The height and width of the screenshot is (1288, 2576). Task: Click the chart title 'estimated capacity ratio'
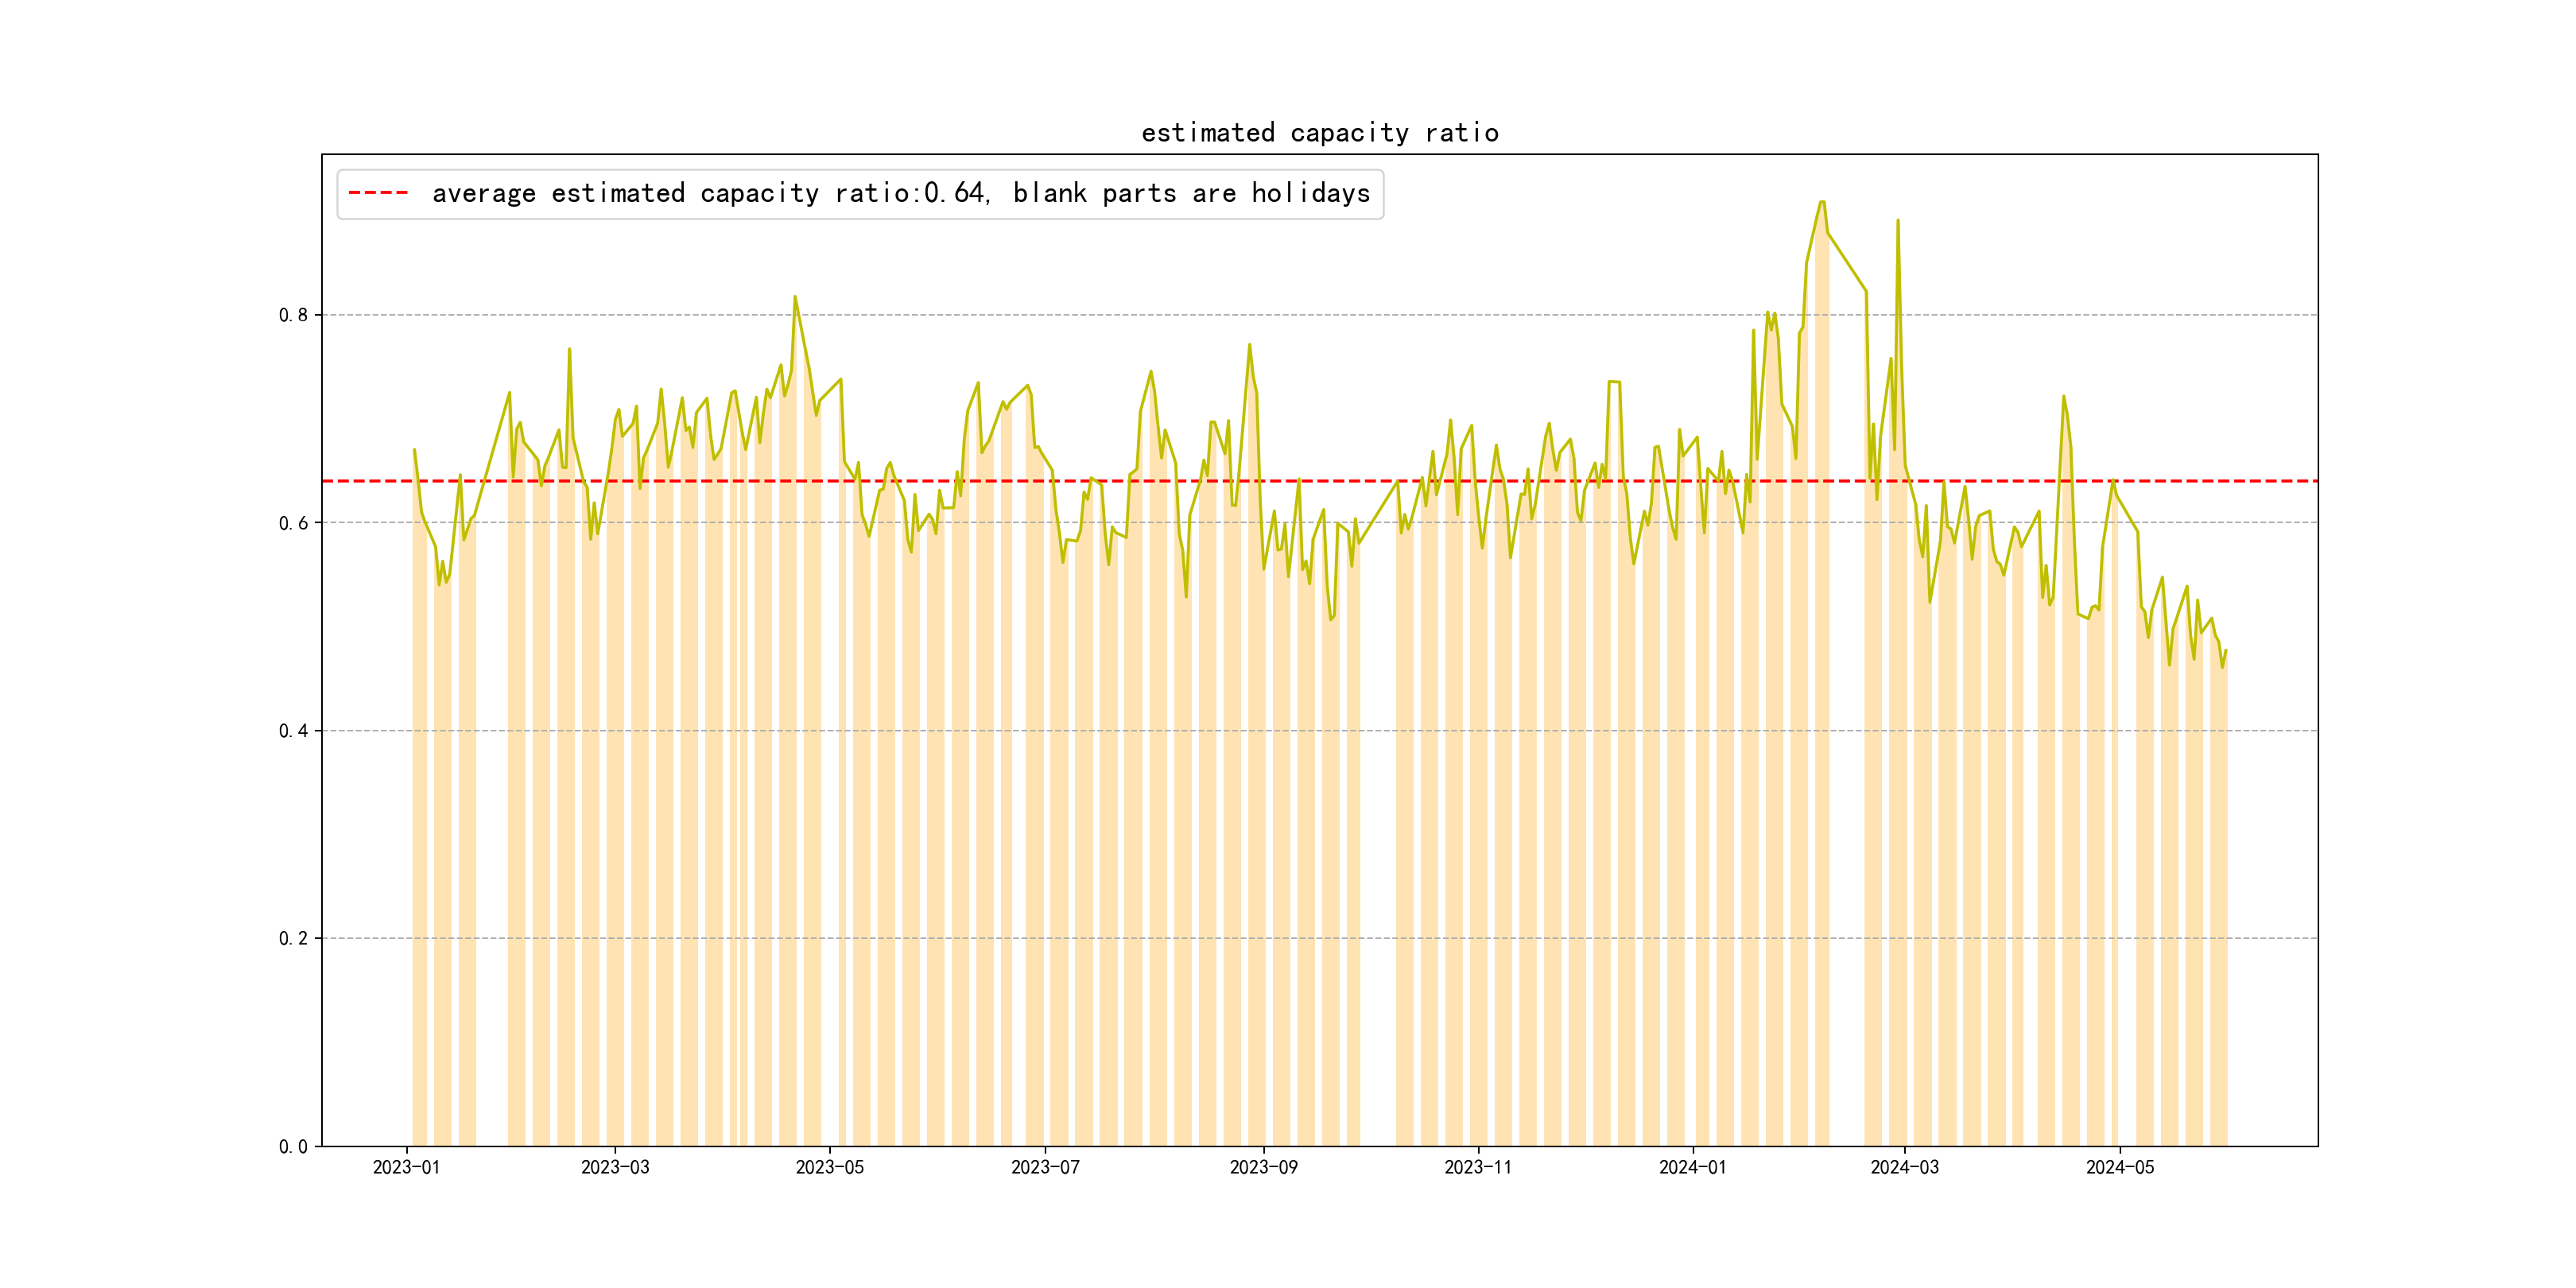pyautogui.click(x=1319, y=133)
